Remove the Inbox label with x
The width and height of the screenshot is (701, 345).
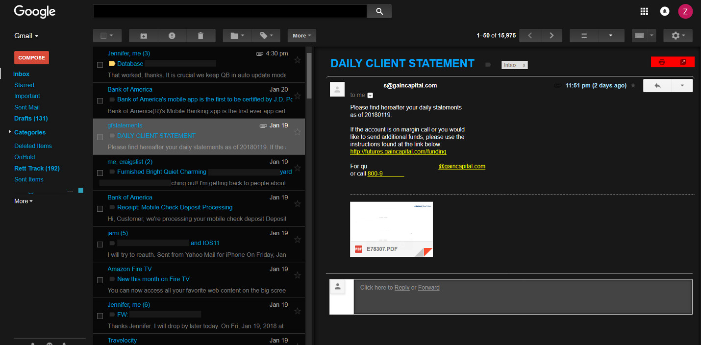click(524, 65)
